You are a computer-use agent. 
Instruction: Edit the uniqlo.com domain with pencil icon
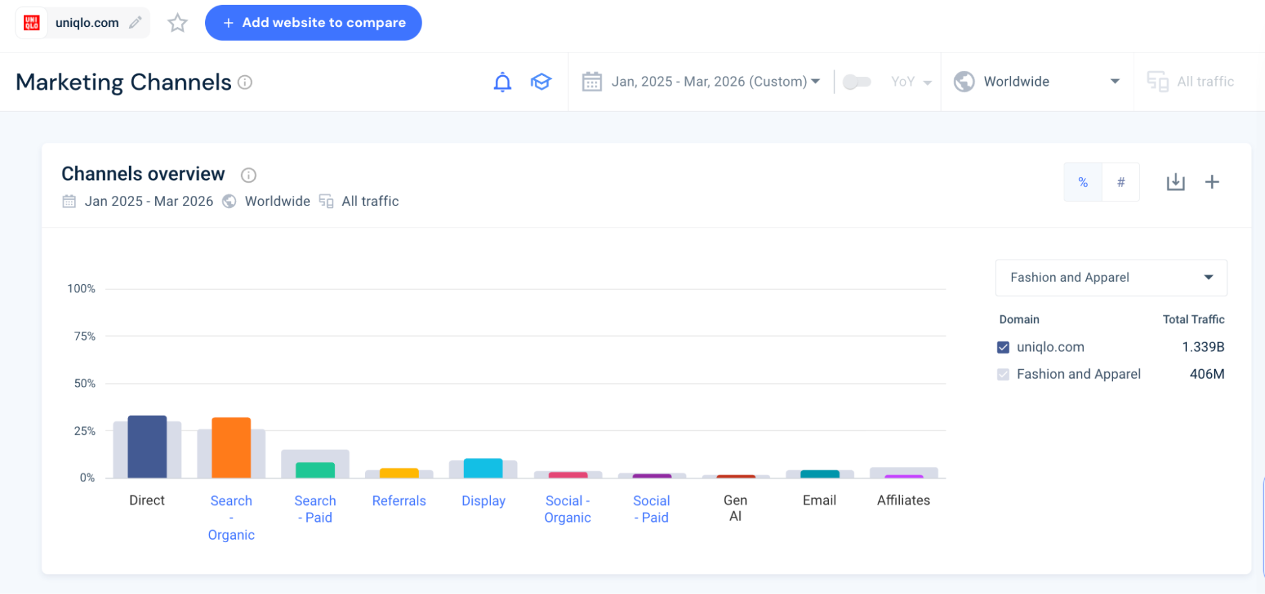point(135,23)
